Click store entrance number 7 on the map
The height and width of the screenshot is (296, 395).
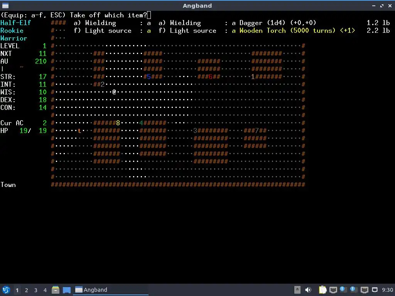click(257, 131)
